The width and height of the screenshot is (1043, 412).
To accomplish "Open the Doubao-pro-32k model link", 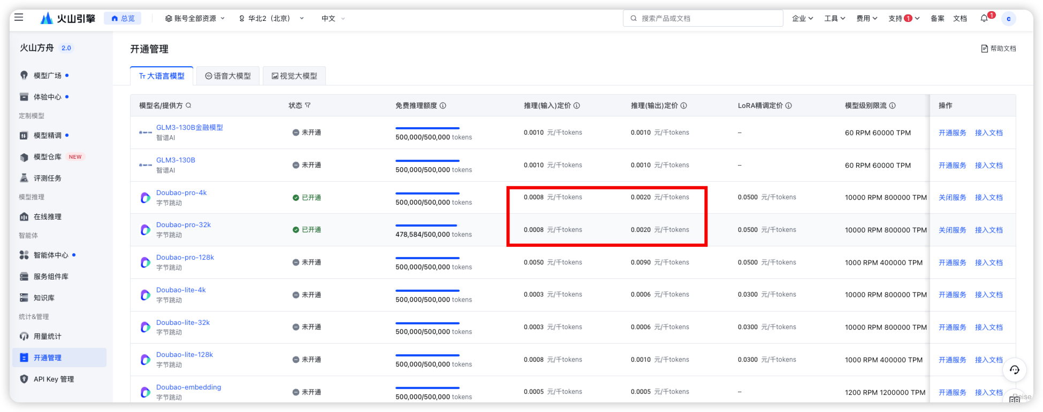I will (x=184, y=225).
